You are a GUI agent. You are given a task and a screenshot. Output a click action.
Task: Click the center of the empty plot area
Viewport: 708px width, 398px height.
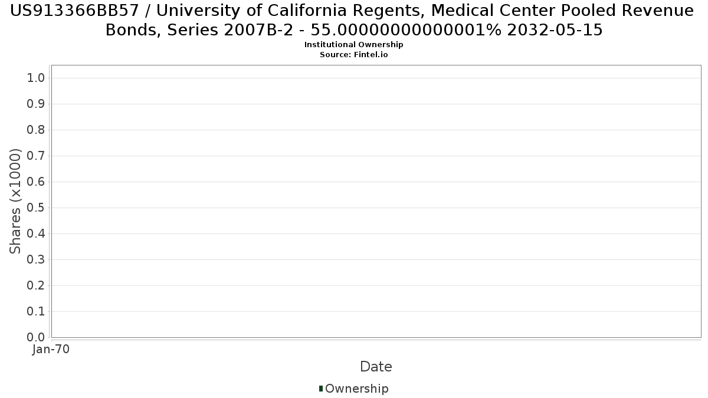(376, 201)
